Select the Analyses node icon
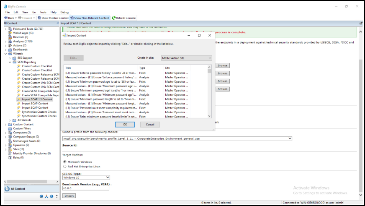The width and height of the screenshot is (365, 206). tap(10, 41)
